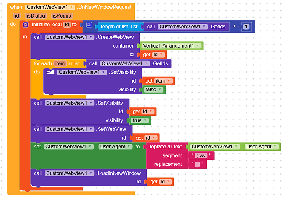
Task: Click the local variable name id field
Action: (x=67, y=25)
